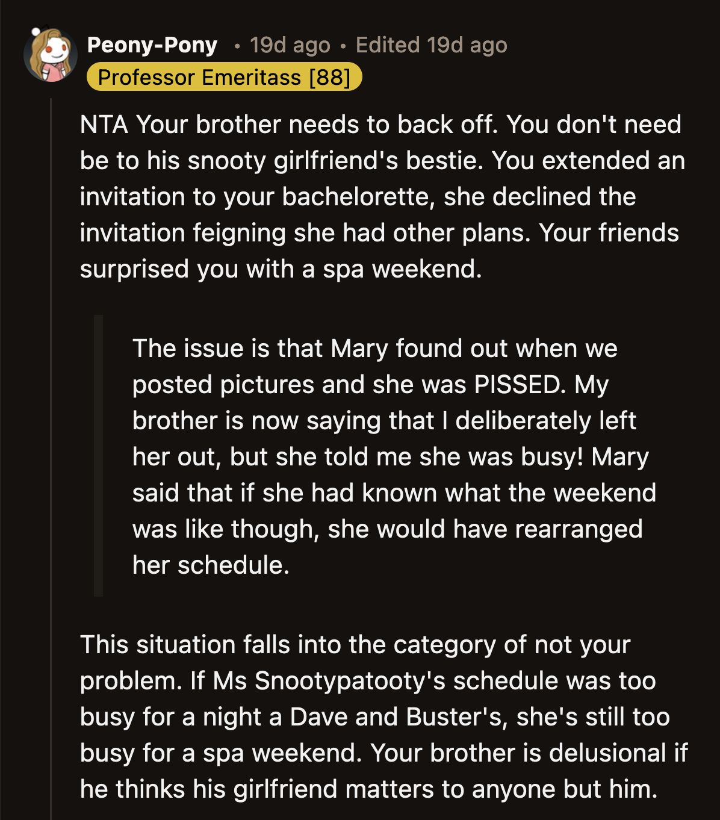The height and width of the screenshot is (820, 720).
Task: Click the 19d ago timestamp link
Action: pos(289,45)
